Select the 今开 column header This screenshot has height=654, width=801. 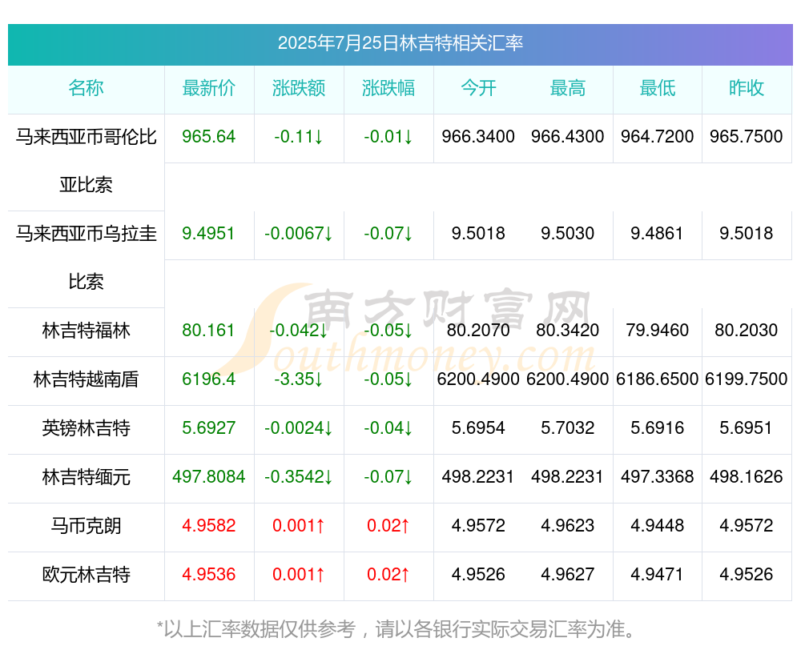pos(478,88)
